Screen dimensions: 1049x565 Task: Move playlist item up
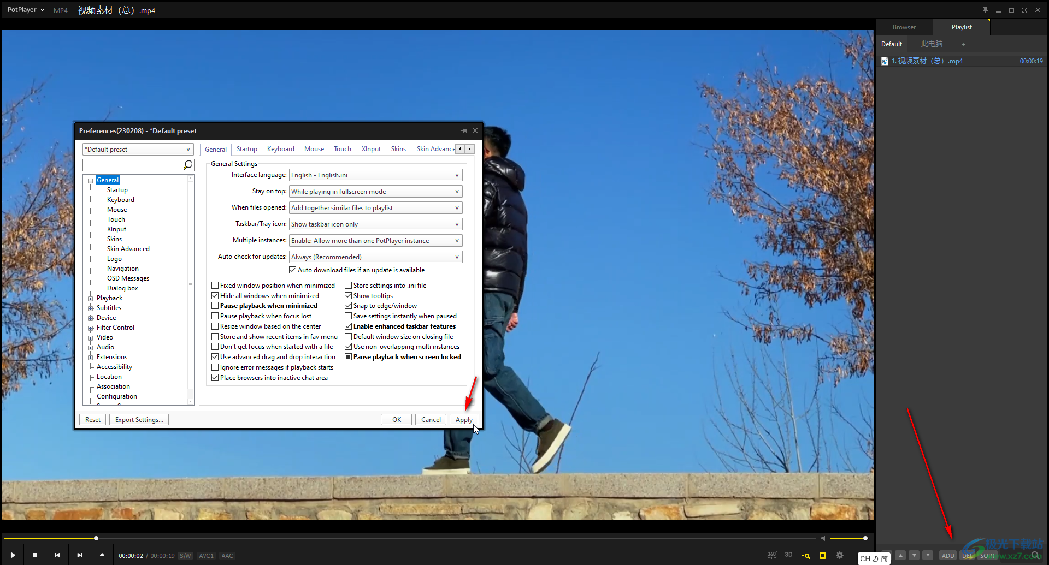901,555
